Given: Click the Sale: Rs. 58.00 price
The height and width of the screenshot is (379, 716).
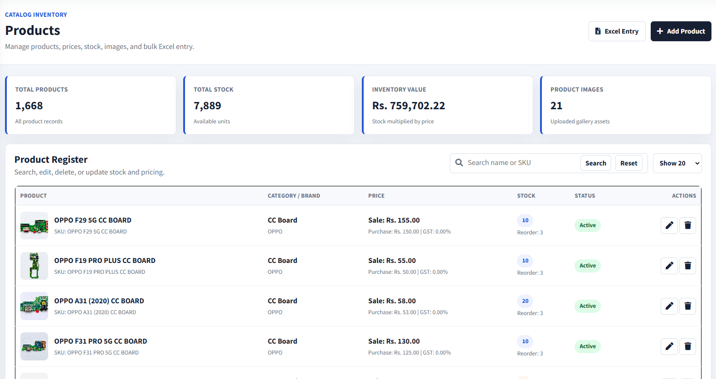Looking at the screenshot, I should tap(392, 301).
